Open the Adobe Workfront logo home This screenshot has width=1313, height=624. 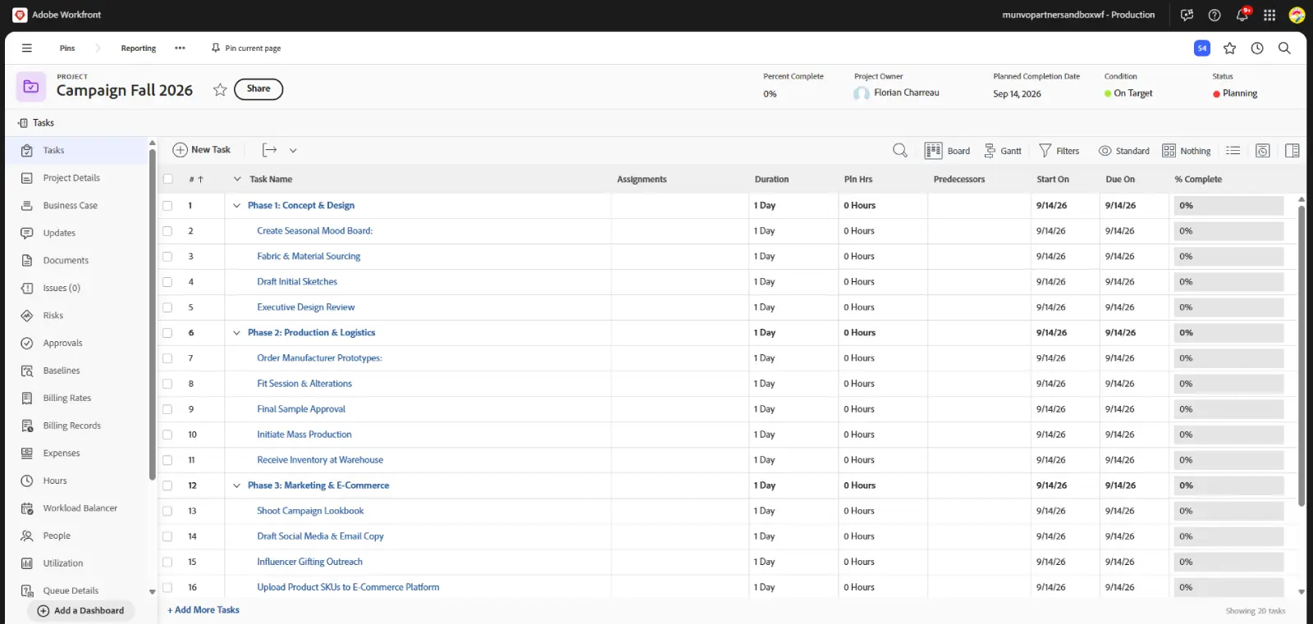20,15
